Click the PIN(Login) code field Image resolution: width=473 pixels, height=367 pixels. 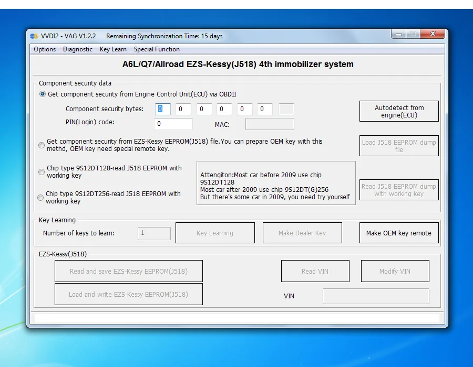(173, 124)
